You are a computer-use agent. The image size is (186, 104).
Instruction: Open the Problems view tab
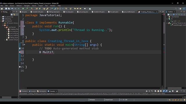tap(24, 91)
